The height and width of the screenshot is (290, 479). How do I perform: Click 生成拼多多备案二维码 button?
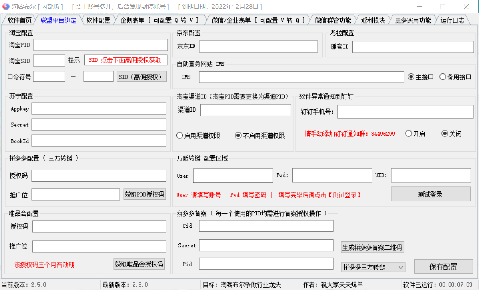[372, 247]
